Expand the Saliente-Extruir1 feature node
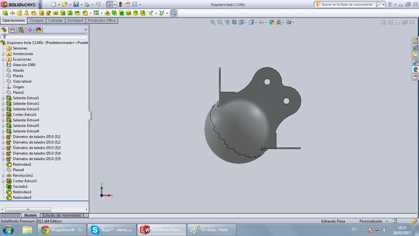The width and height of the screenshot is (419, 236). (3, 98)
